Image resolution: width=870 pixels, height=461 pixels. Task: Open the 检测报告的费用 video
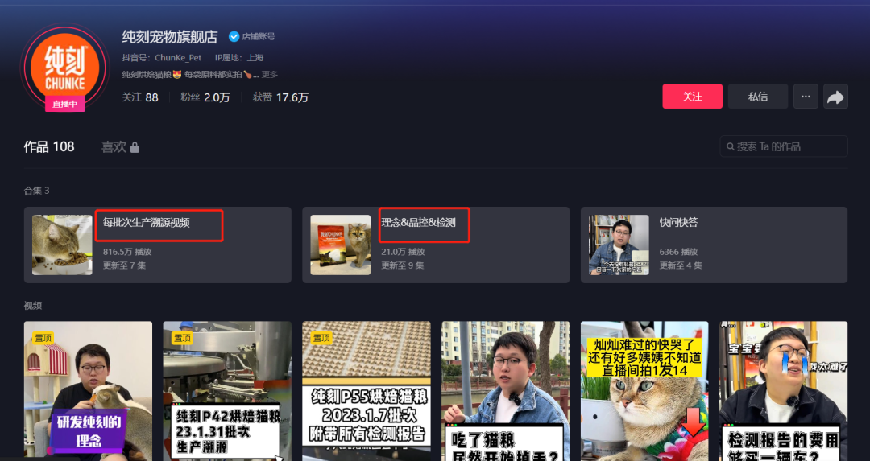click(784, 391)
